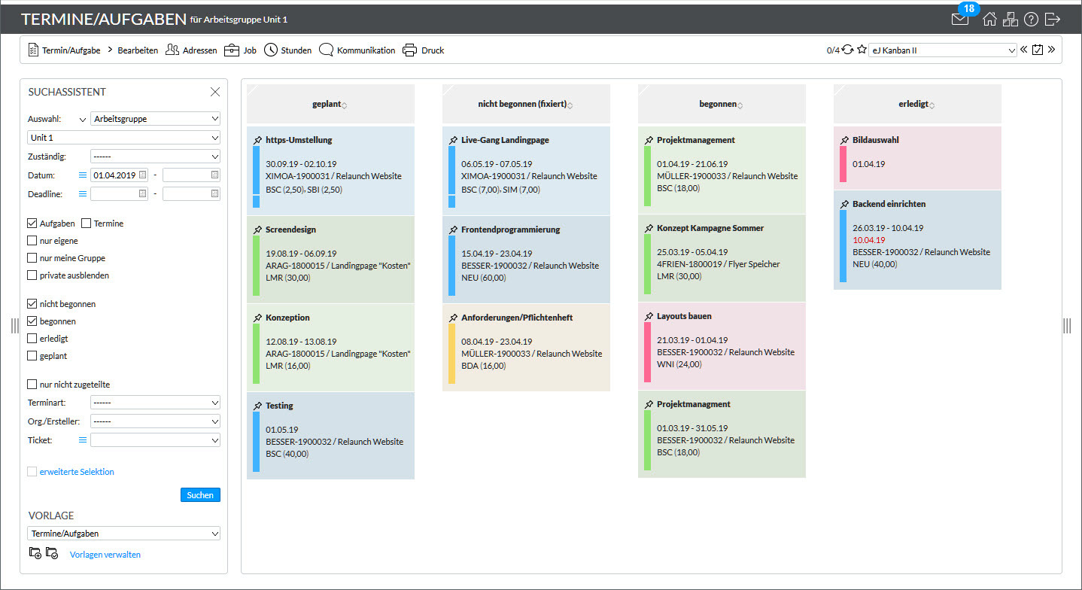The height and width of the screenshot is (590, 1082).
Task: Enable the erledigt filter checkbox
Action: pos(32,338)
